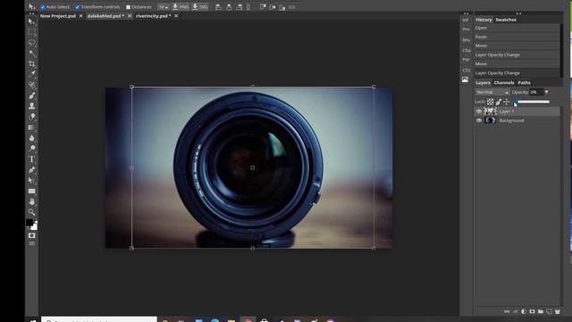Add raster mask to Layer 1
Image resolution: width=572 pixels, height=322 pixels.
click(x=533, y=311)
